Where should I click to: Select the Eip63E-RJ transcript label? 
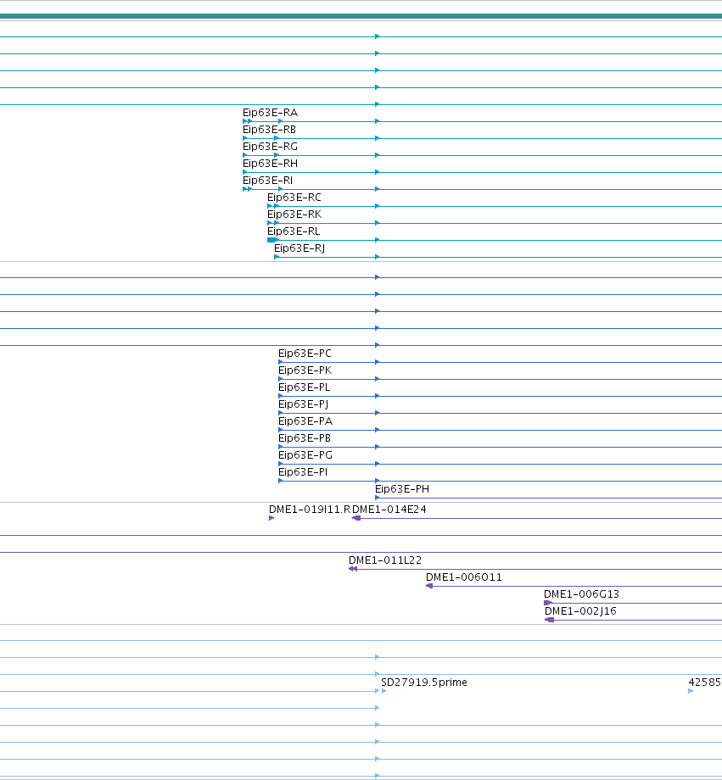pyautogui.click(x=299, y=248)
